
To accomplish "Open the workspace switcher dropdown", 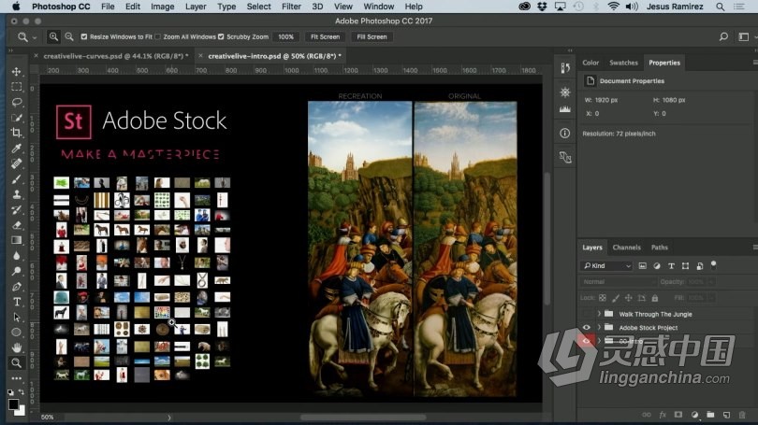I will [745, 36].
